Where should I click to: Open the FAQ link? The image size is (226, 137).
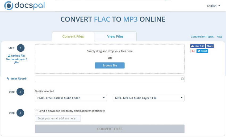pyautogui.click(x=219, y=37)
